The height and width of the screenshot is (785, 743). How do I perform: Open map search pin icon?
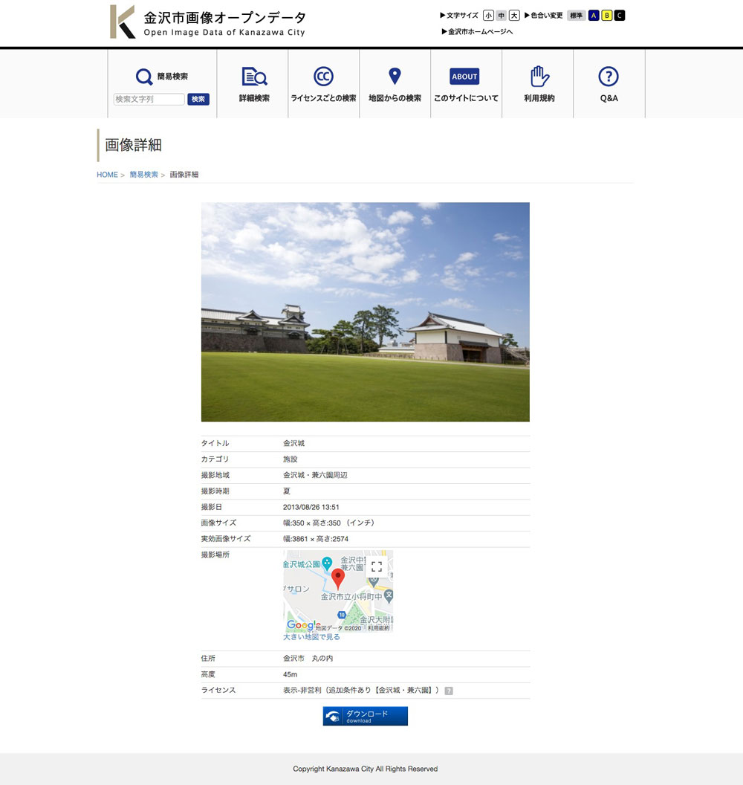395,76
